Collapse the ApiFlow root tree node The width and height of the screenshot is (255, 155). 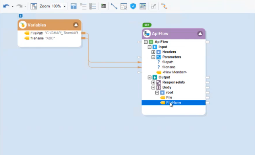coord(146,42)
